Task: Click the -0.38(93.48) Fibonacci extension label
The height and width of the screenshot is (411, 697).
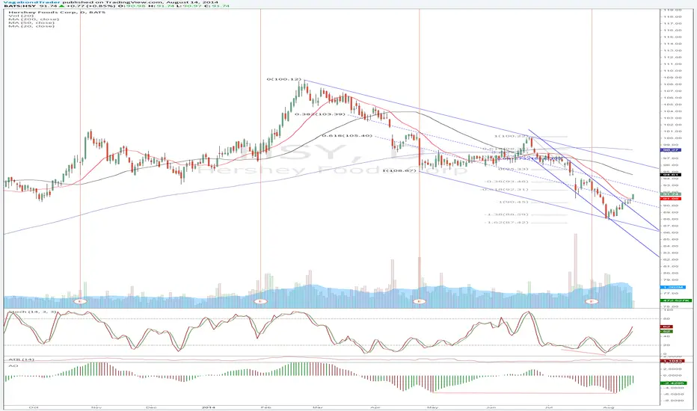Action: coord(506,182)
